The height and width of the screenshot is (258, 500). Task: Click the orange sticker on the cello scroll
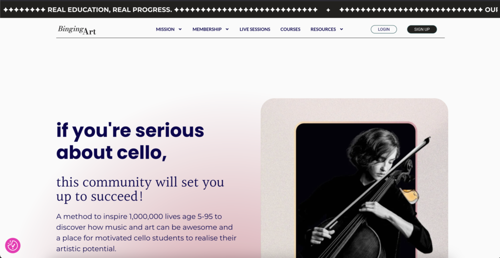(410, 195)
